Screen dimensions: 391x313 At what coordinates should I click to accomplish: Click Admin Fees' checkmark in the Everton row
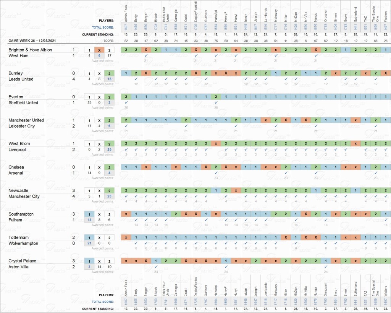(126, 102)
